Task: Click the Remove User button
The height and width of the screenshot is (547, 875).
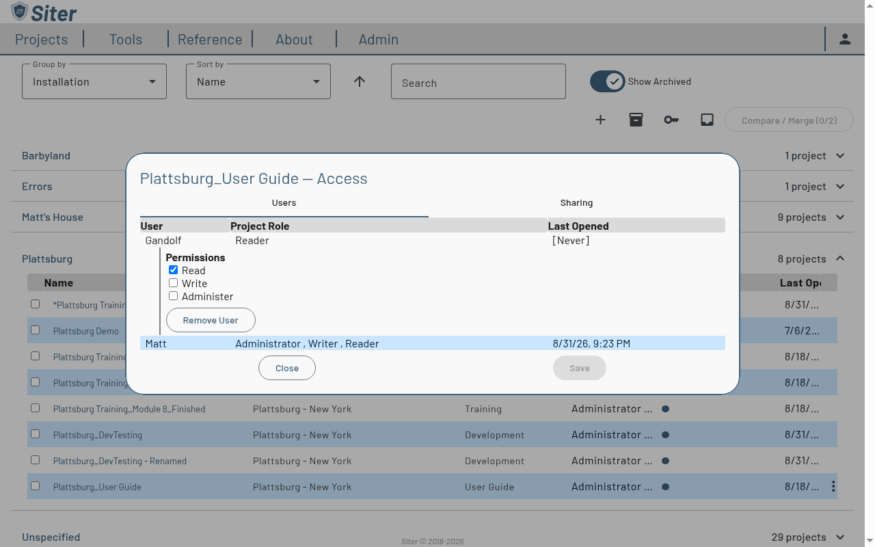Action: [211, 320]
